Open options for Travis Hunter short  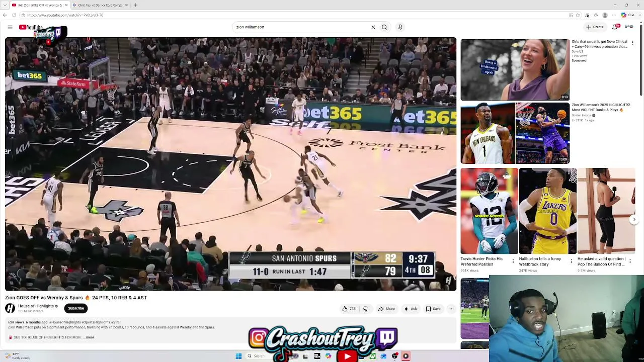(513, 261)
